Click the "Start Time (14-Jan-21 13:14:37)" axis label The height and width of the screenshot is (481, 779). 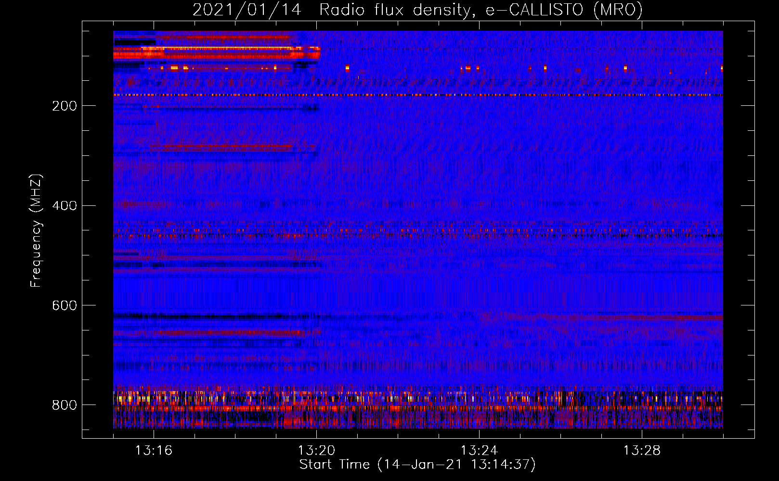pyautogui.click(x=417, y=465)
